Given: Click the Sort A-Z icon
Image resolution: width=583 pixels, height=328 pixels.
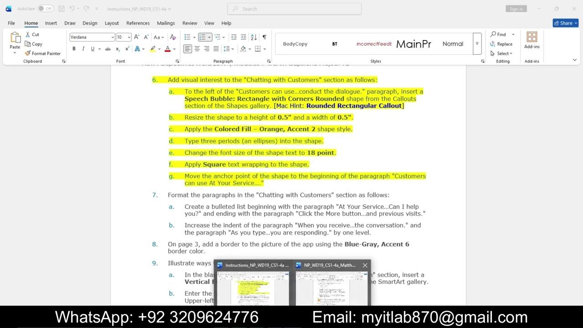Looking at the screenshot, I should 254,37.
